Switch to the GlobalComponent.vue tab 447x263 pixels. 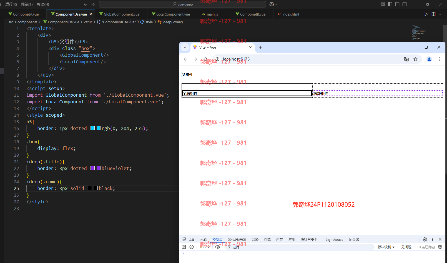point(121,14)
